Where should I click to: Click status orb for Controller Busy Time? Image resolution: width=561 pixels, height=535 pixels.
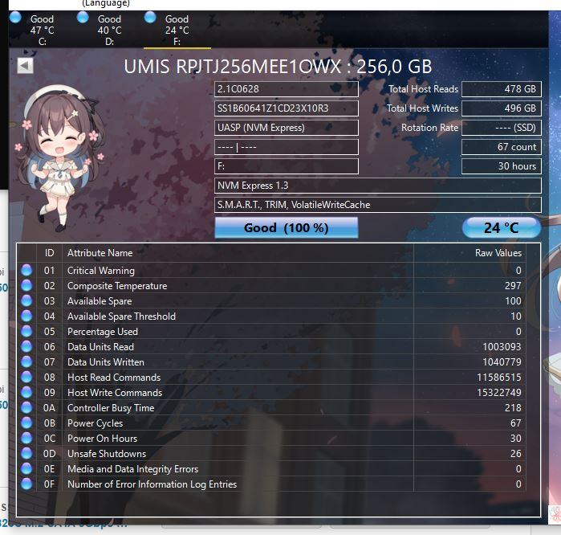pyautogui.click(x=26, y=407)
